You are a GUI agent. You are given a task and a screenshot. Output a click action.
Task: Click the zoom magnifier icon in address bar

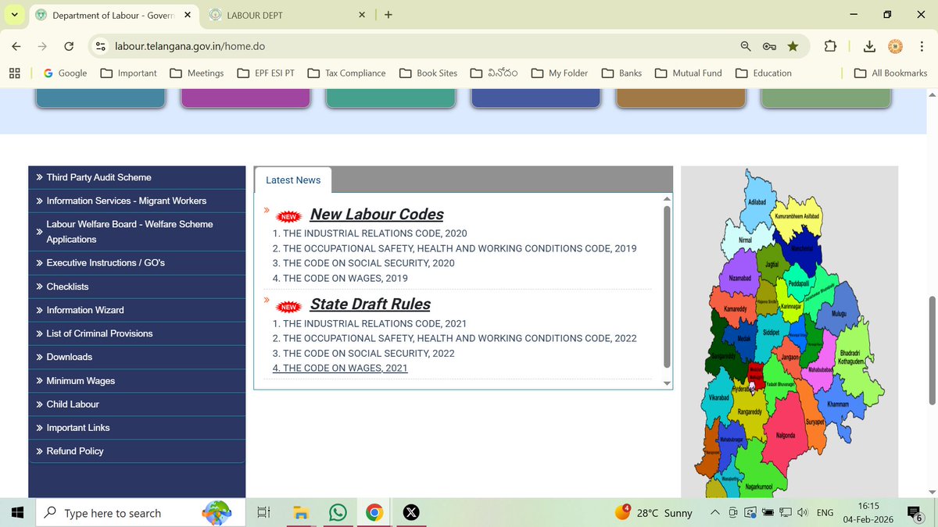click(x=746, y=46)
